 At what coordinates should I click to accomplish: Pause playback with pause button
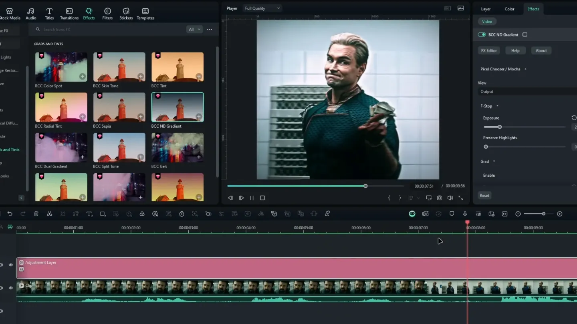pyautogui.click(x=252, y=198)
